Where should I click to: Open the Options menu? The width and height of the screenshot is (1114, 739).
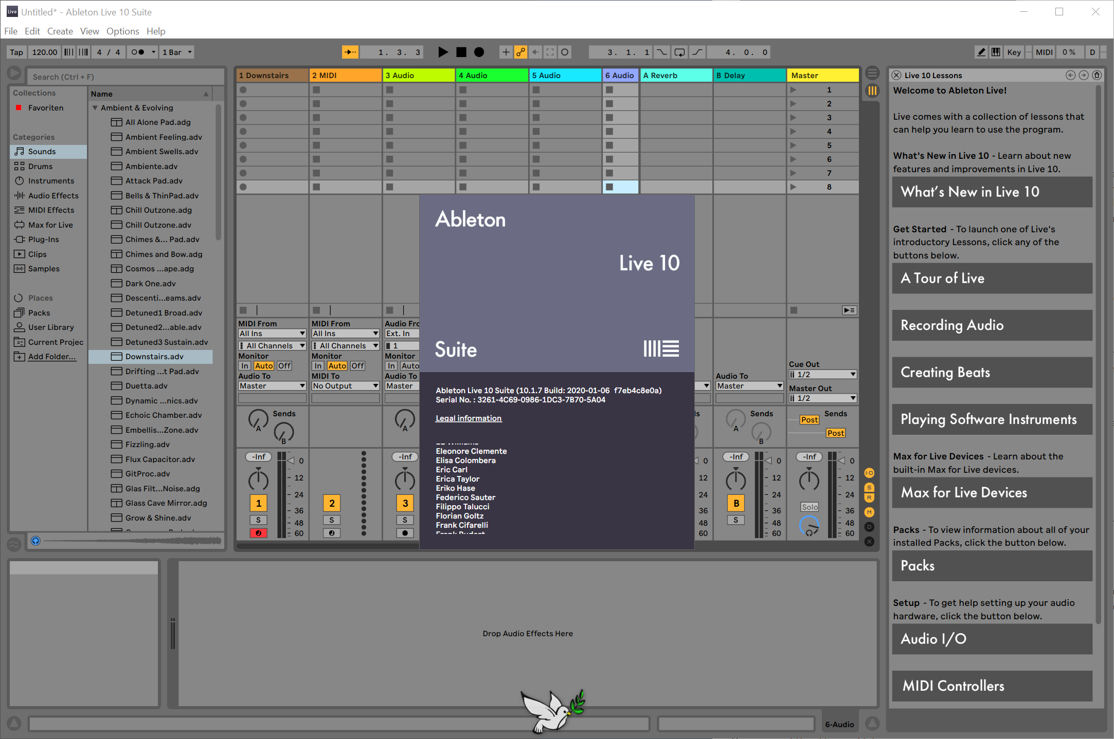tap(122, 31)
